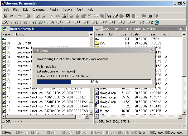This screenshot has width=188, height=136.
Task: Open the Options menu
Action: pyautogui.click(x=68, y=10)
